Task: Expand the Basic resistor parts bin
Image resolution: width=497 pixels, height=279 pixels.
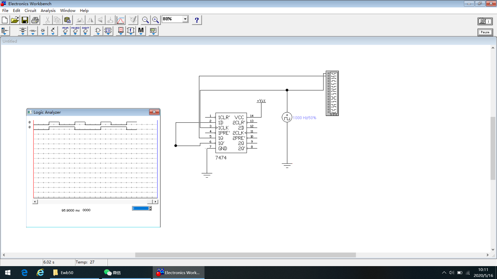Action: click(33, 31)
